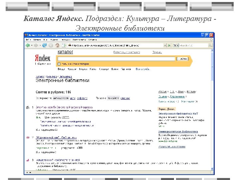The height and width of the screenshot is (180, 240).
Task: Open the Альдебаран online library result
Action: (58, 160)
